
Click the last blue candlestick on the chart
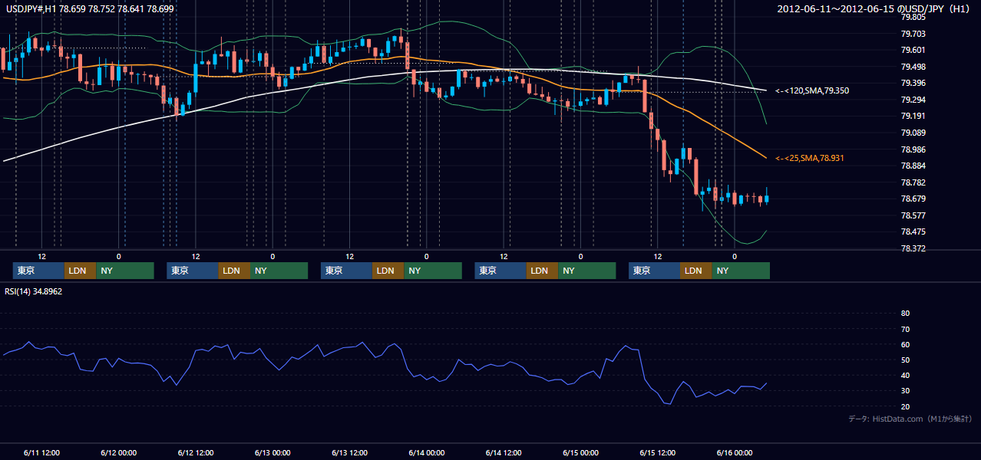(x=766, y=199)
